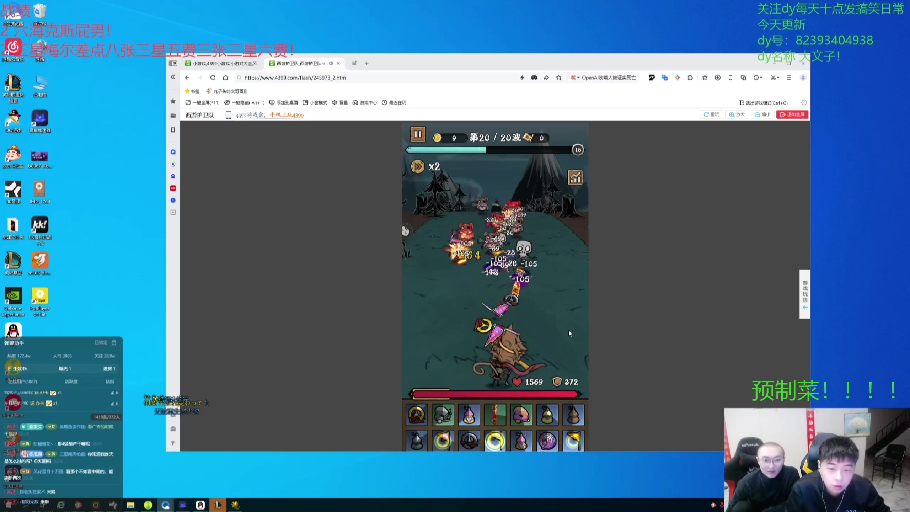Switch to the 小游戏,4399小游戏 tab

(222, 63)
